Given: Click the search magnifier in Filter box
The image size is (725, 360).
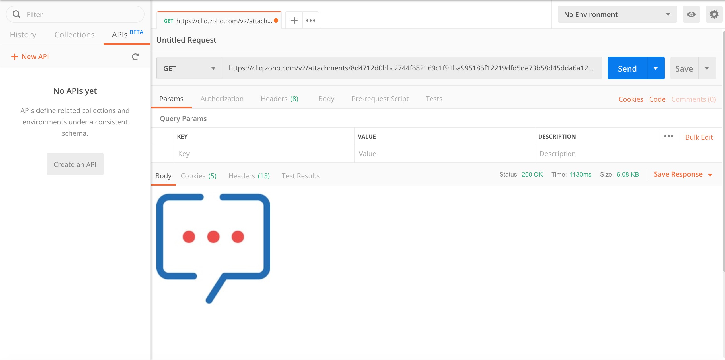Looking at the screenshot, I should point(17,14).
